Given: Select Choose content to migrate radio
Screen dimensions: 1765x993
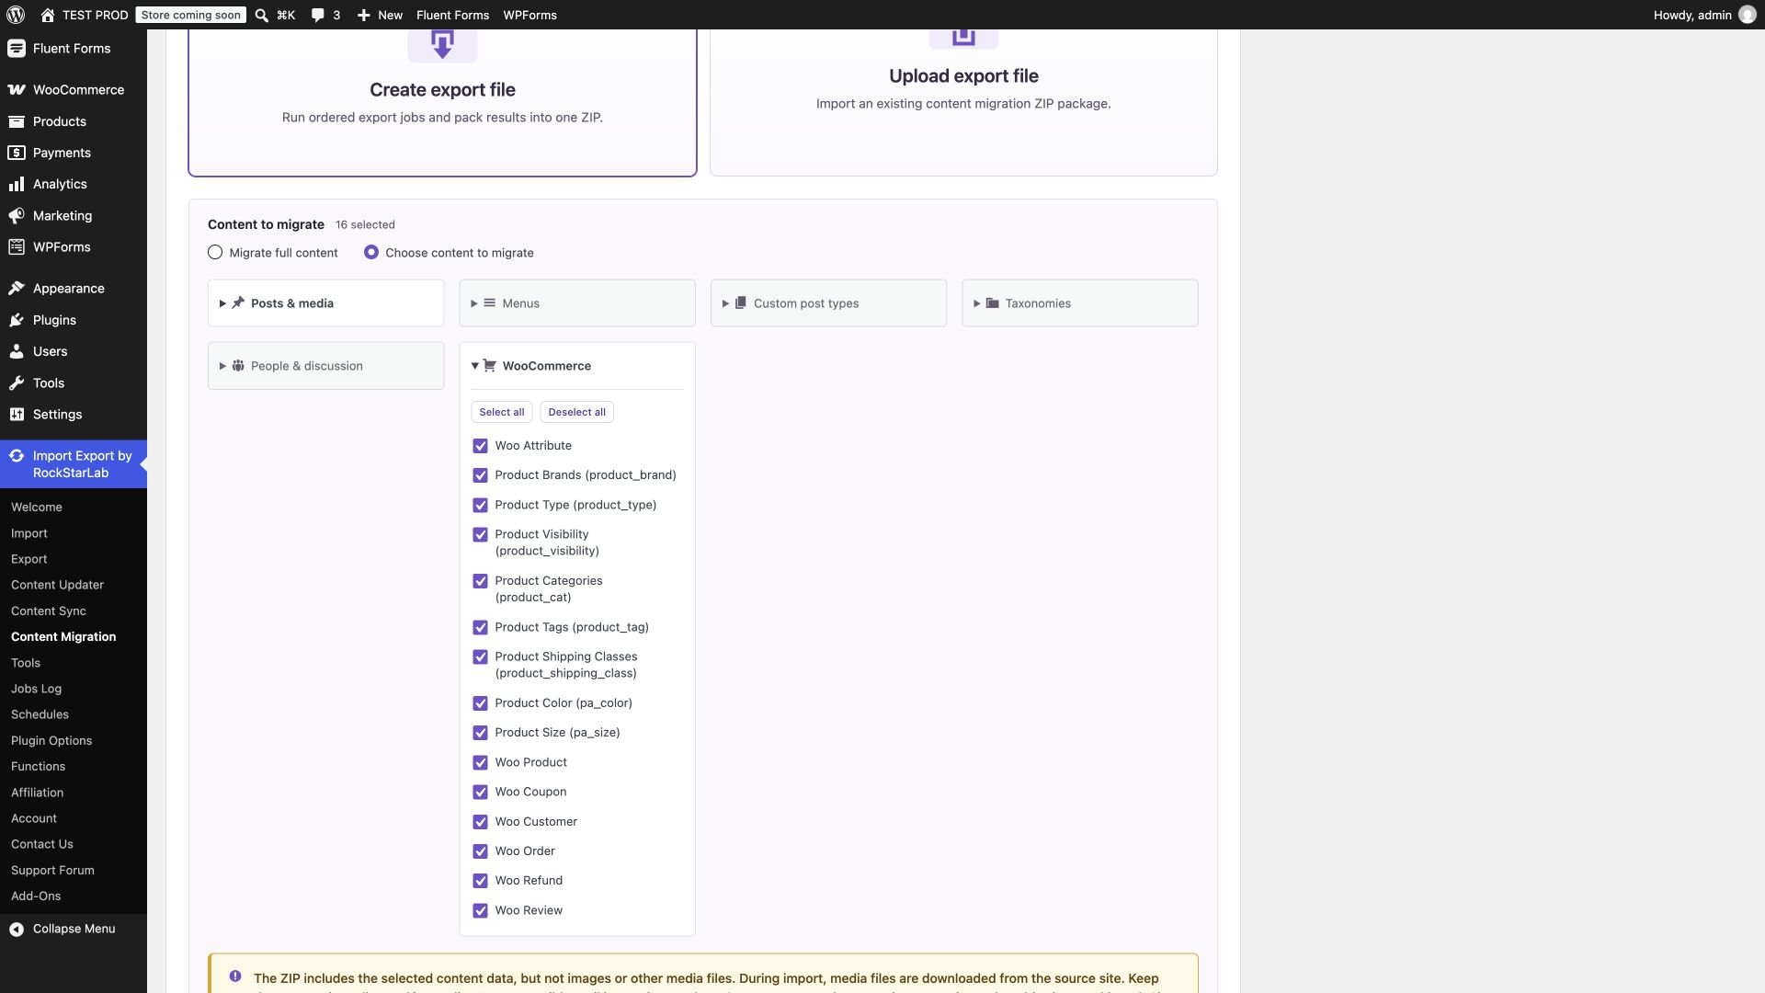Looking at the screenshot, I should click(371, 252).
